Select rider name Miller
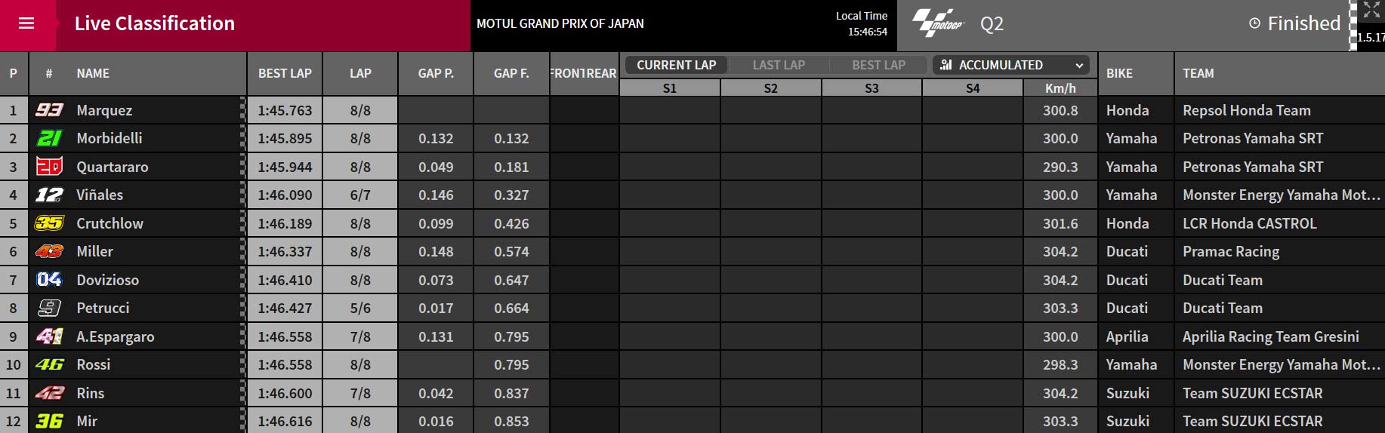 (x=94, y=251)
